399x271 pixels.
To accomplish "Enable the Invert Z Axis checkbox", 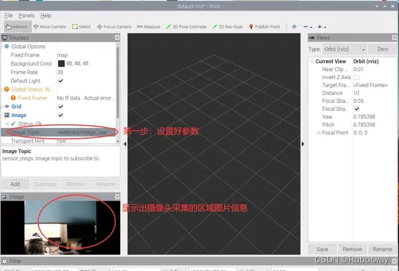I will click(x=356, y=77).
